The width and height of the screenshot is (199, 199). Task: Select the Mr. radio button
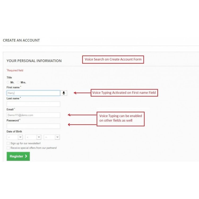click(x=8, y=82)
